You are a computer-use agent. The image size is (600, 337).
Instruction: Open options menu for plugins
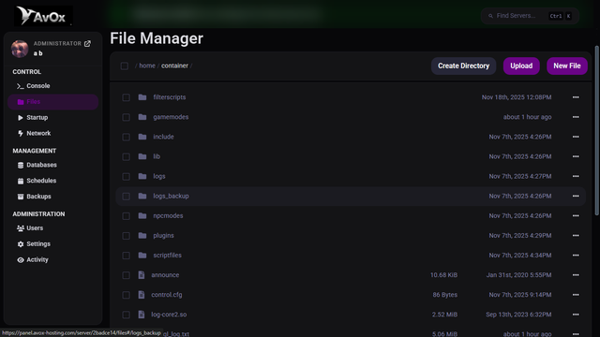tap(576, 235)
